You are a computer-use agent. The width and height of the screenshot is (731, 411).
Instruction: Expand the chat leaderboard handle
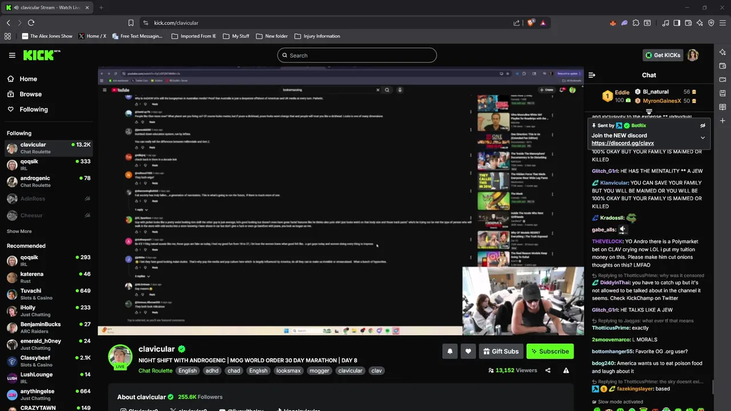pos(649,112)
